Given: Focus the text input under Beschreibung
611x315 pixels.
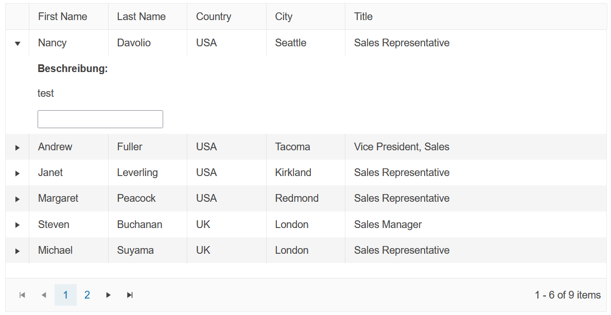Looking at the screenshot, I should coord(100,119).
